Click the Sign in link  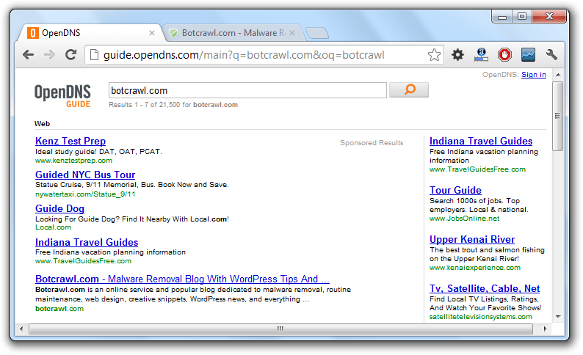534,75
